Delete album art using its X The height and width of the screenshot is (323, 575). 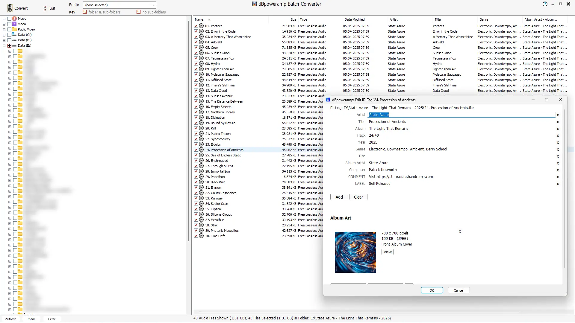click(460, 231)
